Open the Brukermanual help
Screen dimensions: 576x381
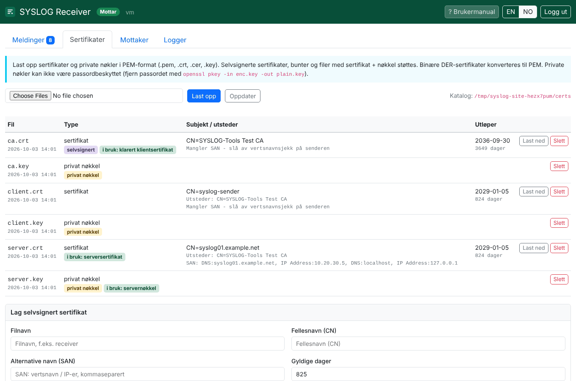(x=471, y=12)
